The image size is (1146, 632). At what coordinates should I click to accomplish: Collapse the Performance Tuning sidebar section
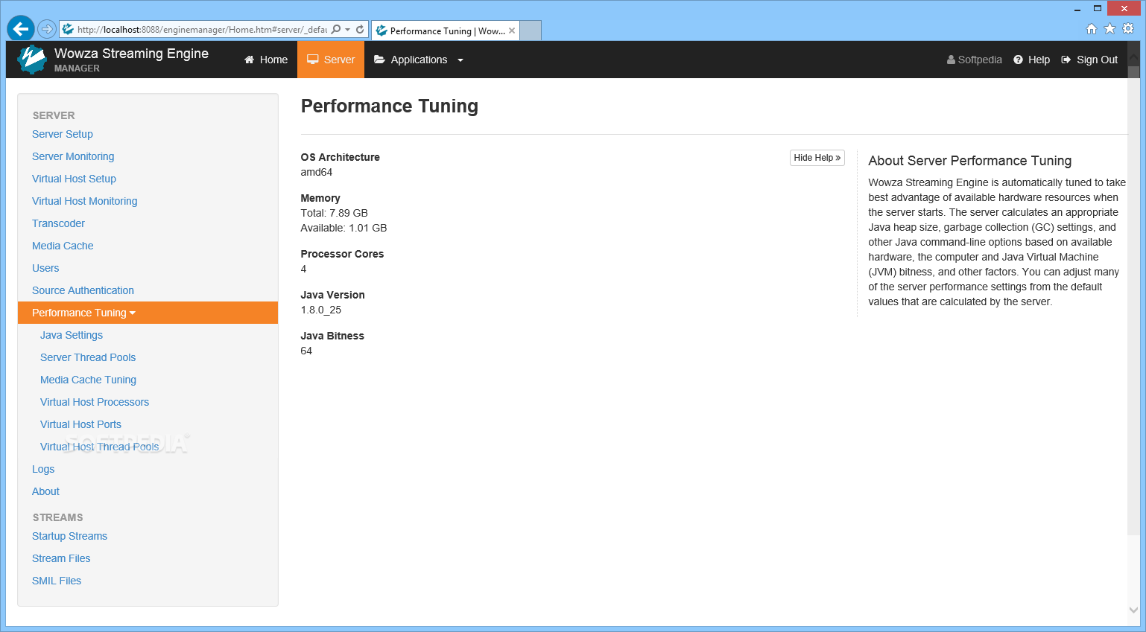click(148, 313)
